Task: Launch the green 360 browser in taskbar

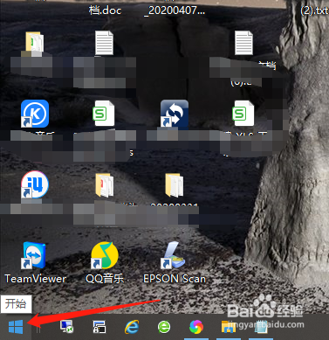Action: (164, 327)
